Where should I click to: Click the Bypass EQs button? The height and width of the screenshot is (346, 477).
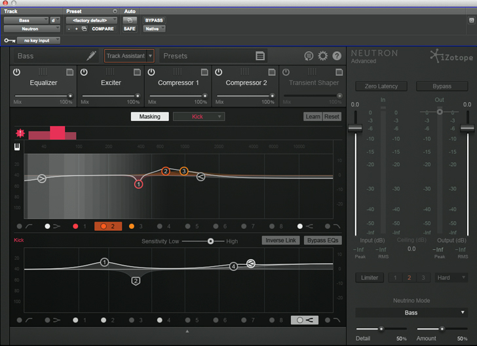click(323, 241)
